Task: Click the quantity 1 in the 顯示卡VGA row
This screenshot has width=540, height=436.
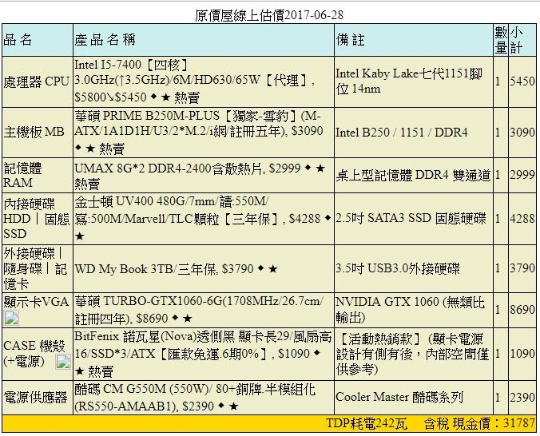Action: point(498,310)
